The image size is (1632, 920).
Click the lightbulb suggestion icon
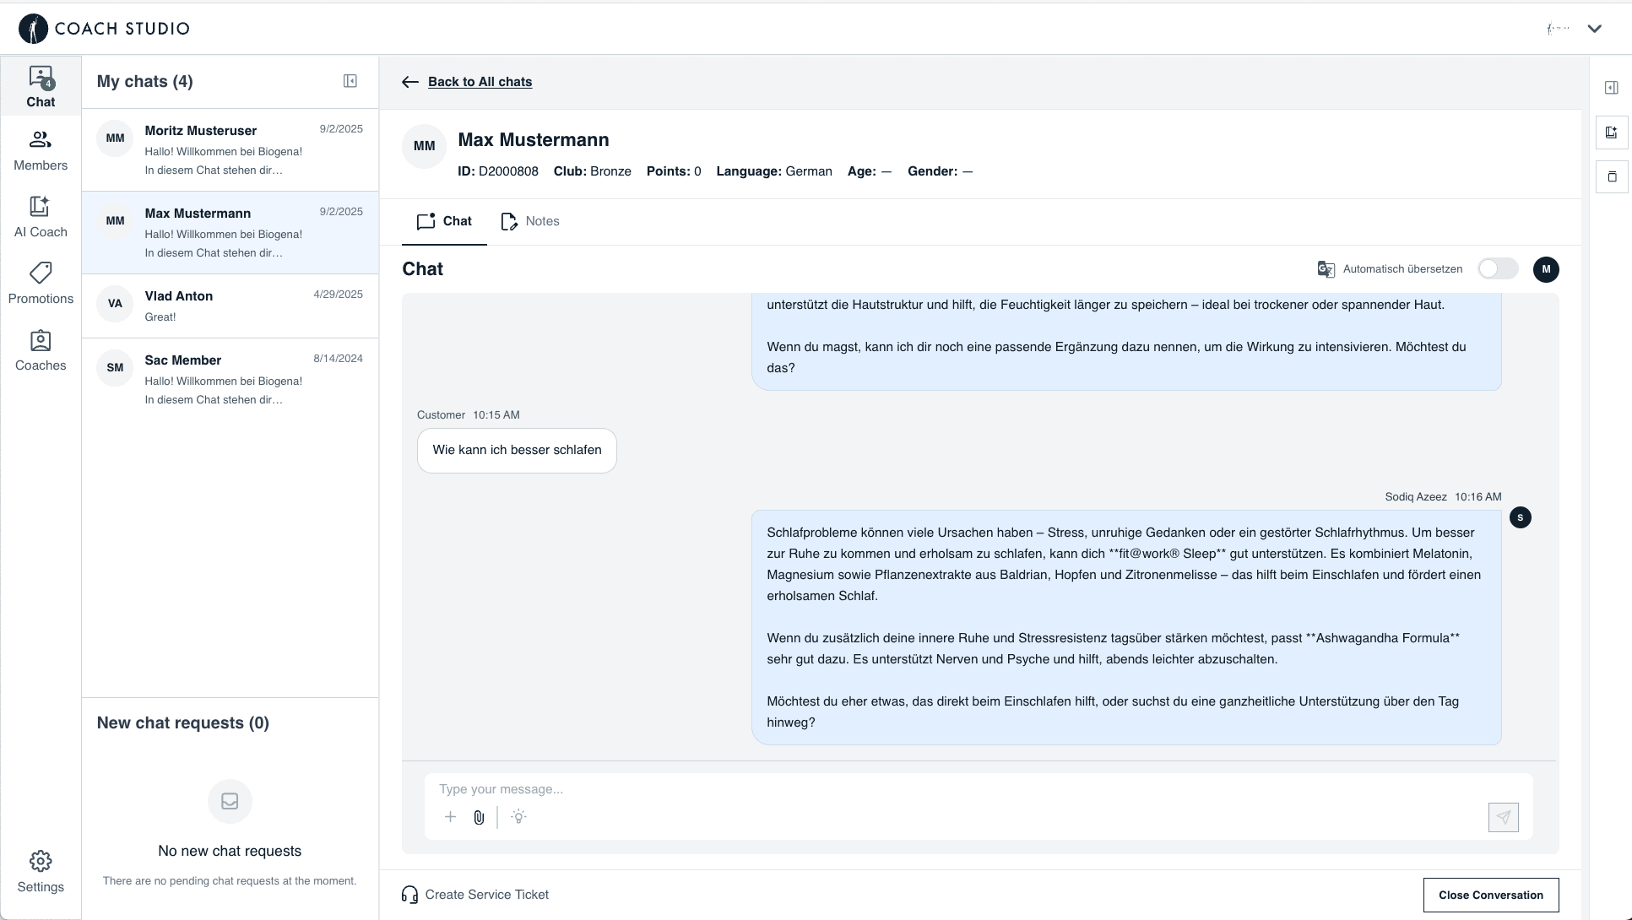518,817
